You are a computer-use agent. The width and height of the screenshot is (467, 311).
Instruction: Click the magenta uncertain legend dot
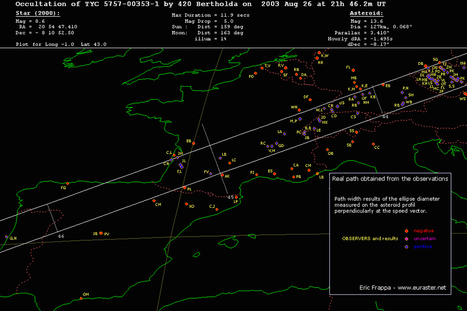(406, 239)
